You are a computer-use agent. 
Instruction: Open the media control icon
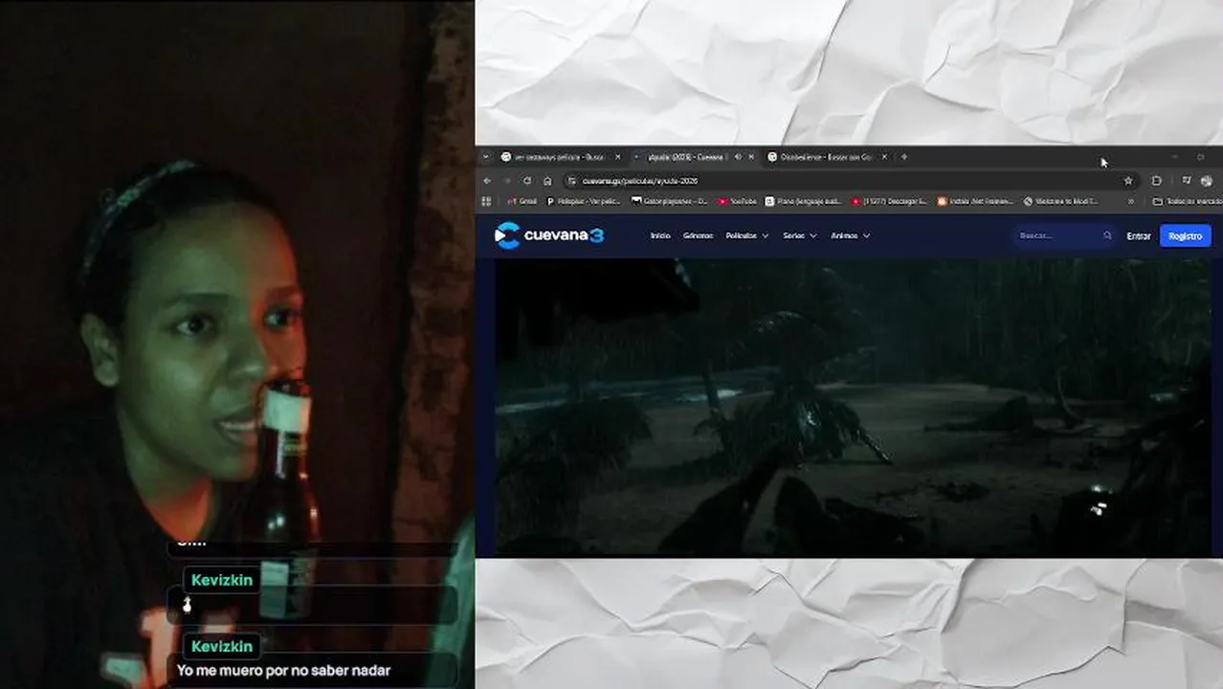pos(1187,181)
